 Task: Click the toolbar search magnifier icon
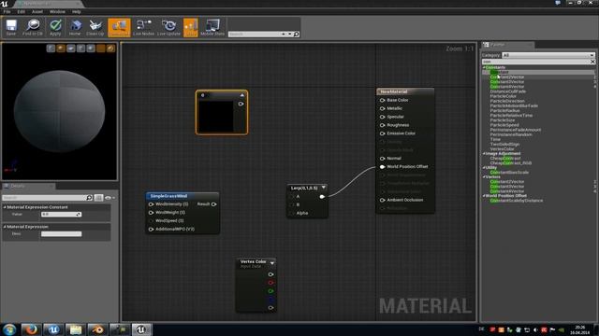click(x=296, y=34)
